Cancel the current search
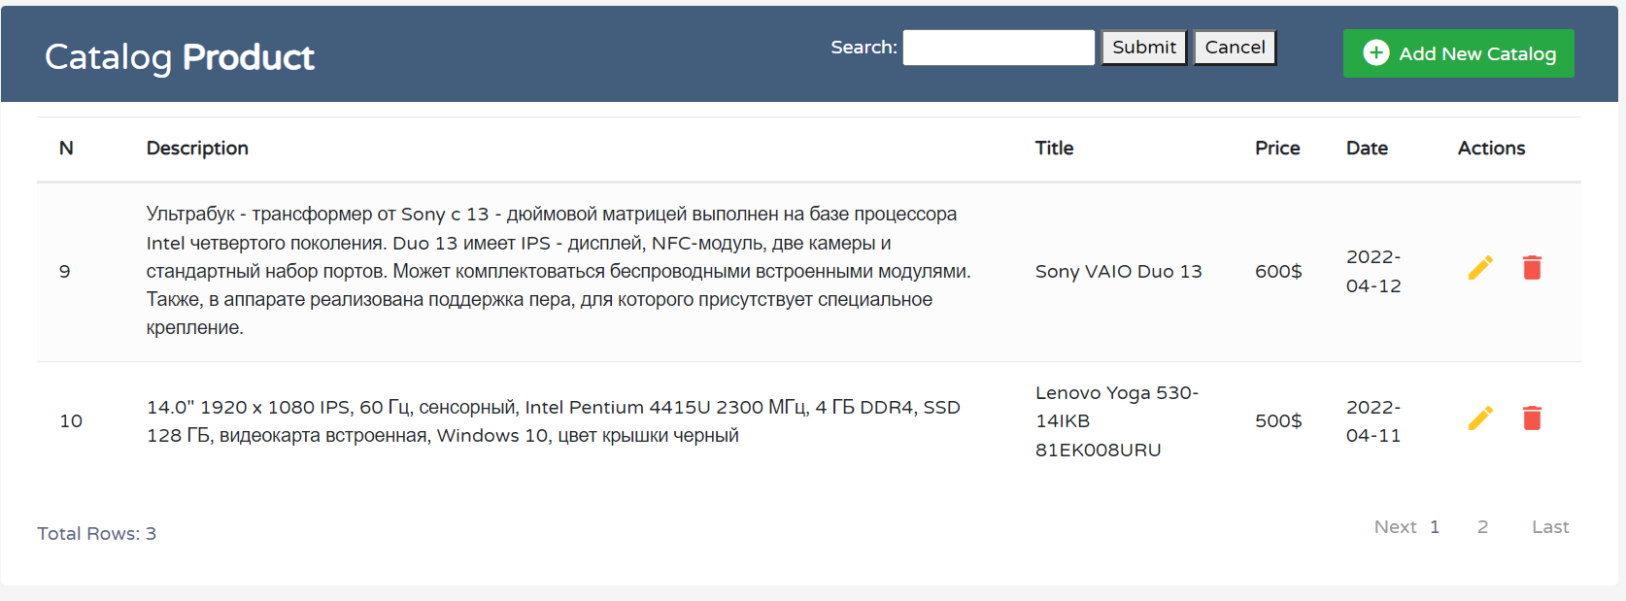Viewport: 1626px width, 601px height. click(x=1234, y=47)
